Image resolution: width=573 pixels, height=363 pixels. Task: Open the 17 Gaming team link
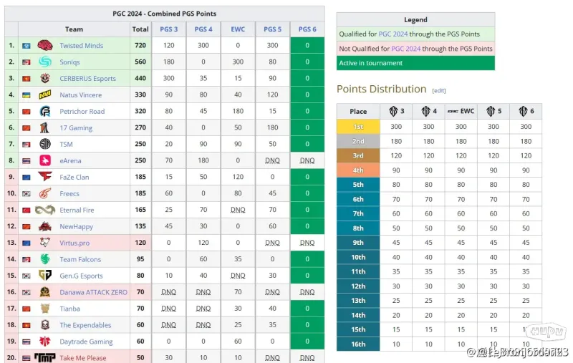76,128
